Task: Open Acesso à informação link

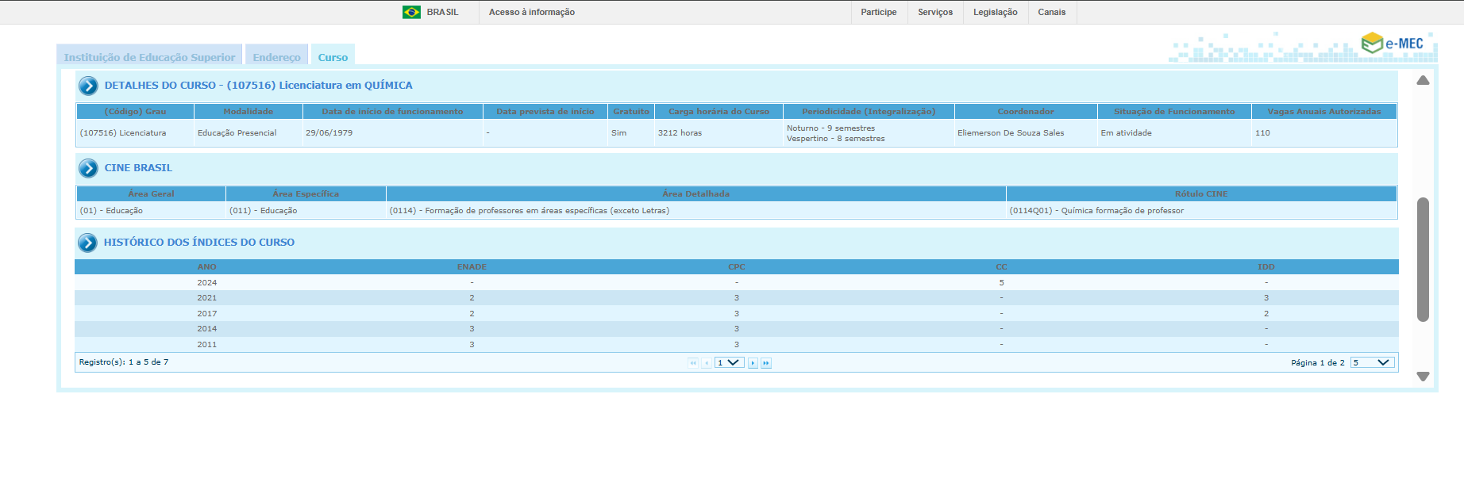Action: (531, 12)
